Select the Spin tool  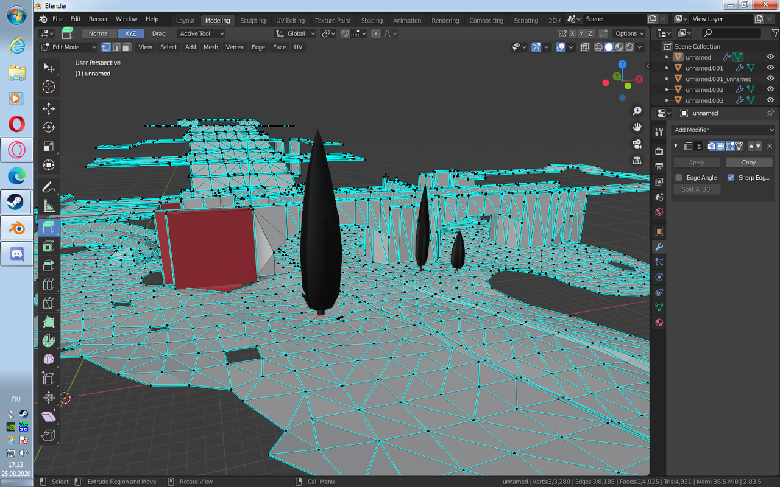click(x=49, y=341)
